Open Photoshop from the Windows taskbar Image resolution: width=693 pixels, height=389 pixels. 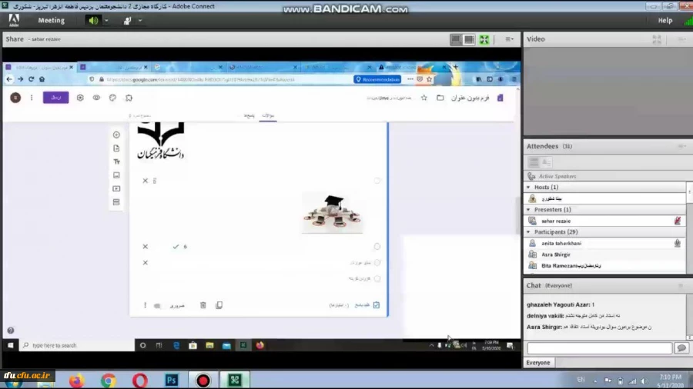(x=171, y=380)
